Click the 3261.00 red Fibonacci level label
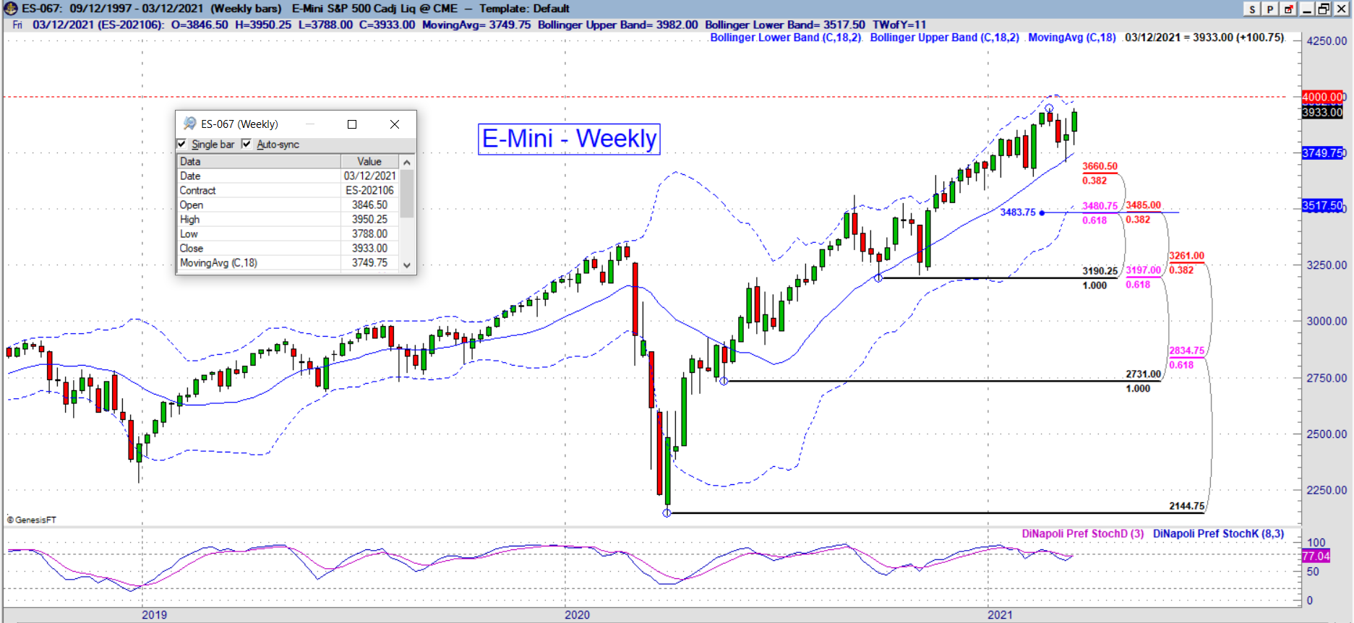Screen dimensions: 1354x623 (x=1186, y=256)
